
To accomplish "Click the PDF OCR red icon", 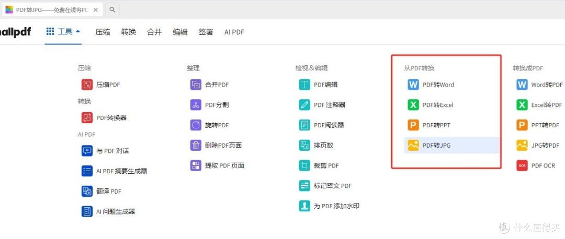I will pyautogui.click(x=522, y=165).
